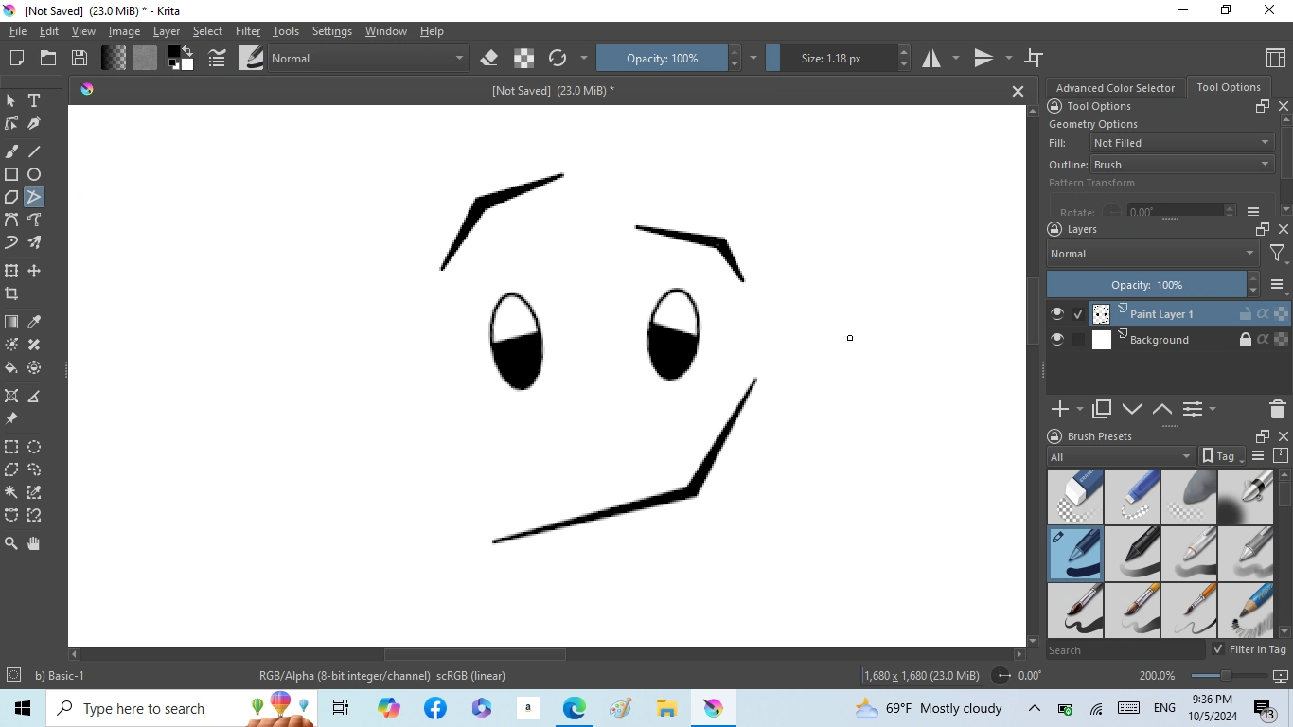Screen dimensions: 1293x727
Task: Choose the Gradient tool
Action: click(x=12, y=322)
